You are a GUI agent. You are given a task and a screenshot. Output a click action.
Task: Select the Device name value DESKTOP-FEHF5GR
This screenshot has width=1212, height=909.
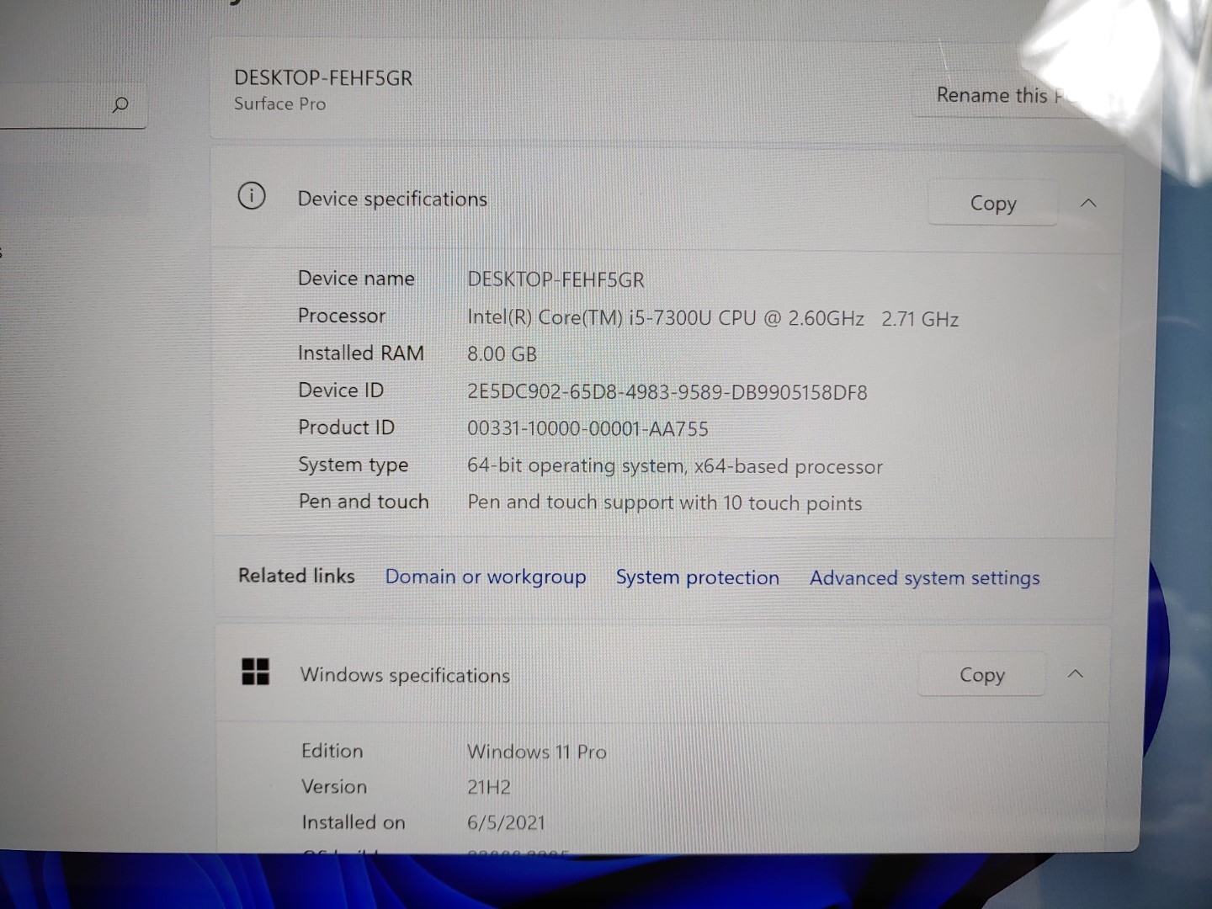[555, 279]
